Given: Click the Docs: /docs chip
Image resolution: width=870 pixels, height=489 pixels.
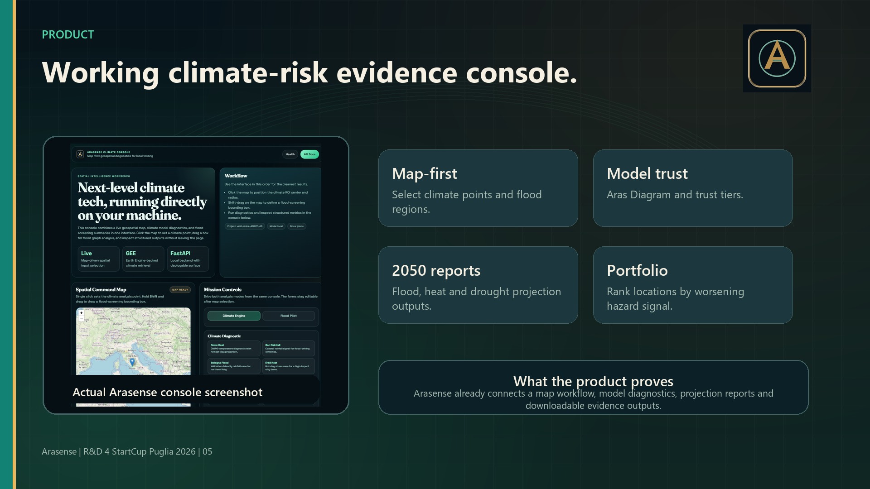Looking at the screenshot, I should click(297, 226).
